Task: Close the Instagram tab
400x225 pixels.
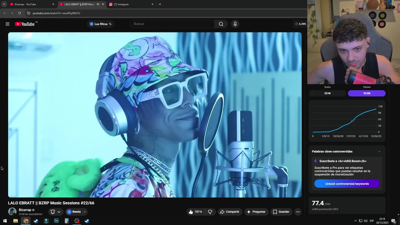Action: tap(152, 4)
